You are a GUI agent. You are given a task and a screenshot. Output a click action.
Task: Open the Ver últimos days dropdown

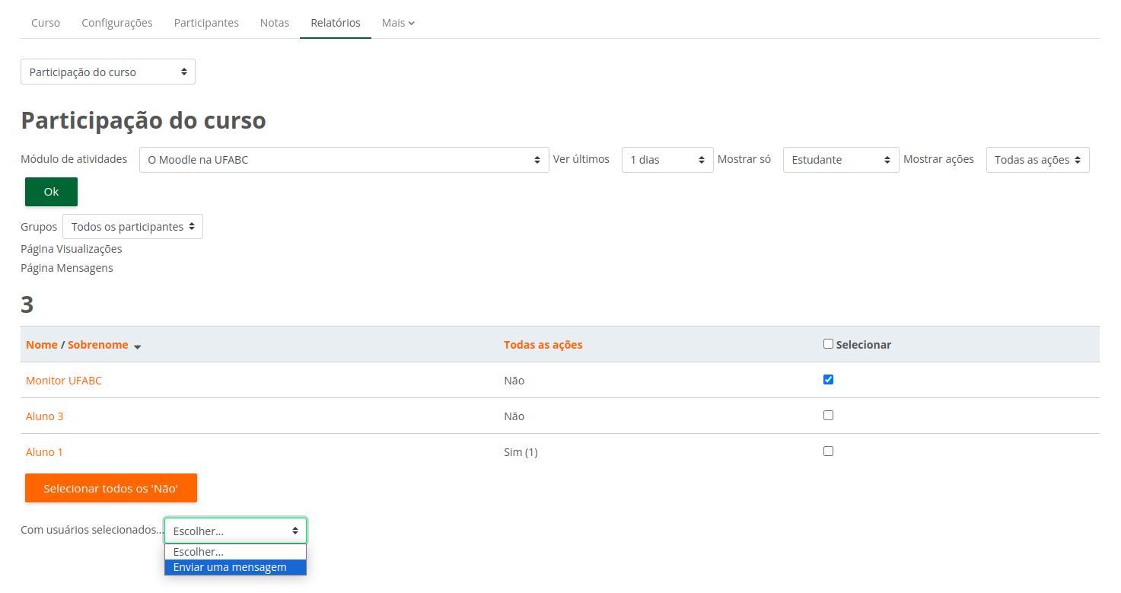667,160
